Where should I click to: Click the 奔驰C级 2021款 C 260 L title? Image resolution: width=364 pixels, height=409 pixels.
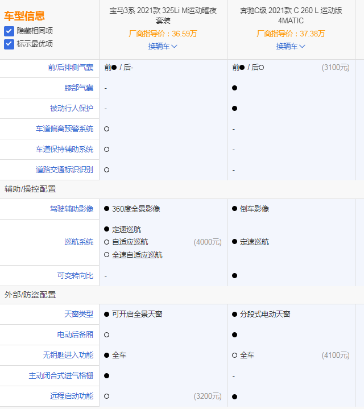291,15
